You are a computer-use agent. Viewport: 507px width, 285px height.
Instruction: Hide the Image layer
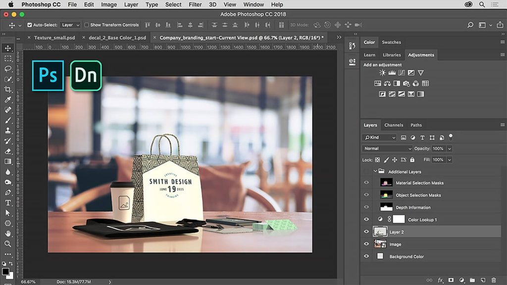tap(366, 244)
